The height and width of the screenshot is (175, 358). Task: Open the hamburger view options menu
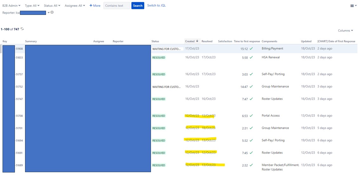tap(352, 6)
